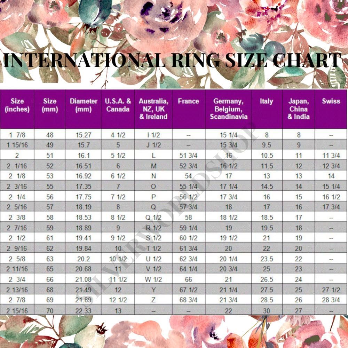
Task: Click the Italy size '10.5'
Action: (x=267, y=156)
